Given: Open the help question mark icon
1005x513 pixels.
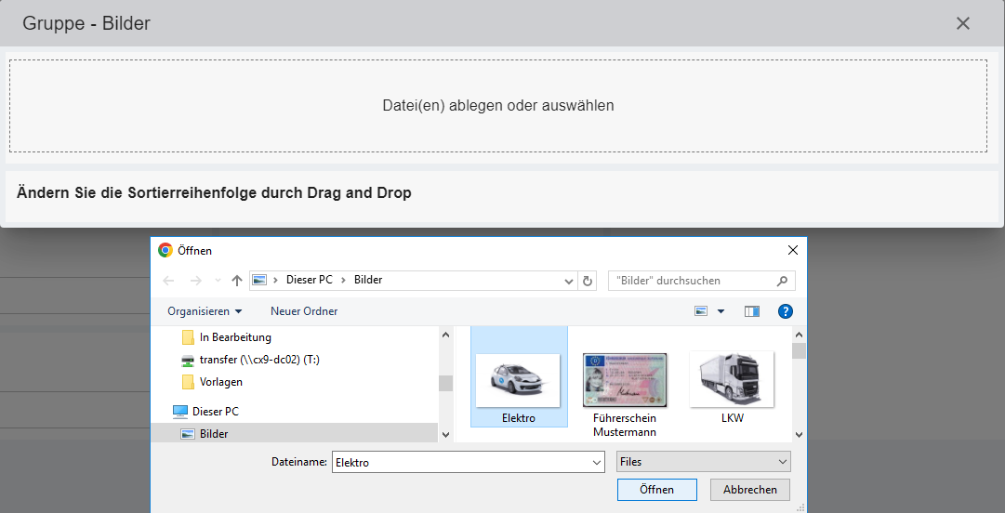Looking at the screenshot, I should point(785,311).
